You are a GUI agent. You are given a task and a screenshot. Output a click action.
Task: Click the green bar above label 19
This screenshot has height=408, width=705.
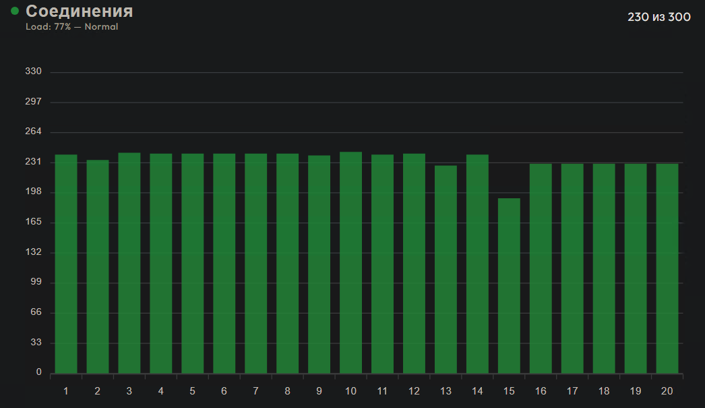pyautogui.click(x=636, y=268)
